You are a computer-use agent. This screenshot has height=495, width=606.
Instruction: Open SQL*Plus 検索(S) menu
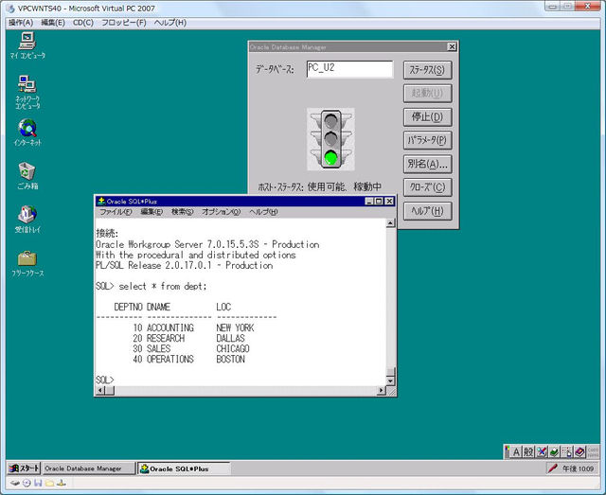183,212
